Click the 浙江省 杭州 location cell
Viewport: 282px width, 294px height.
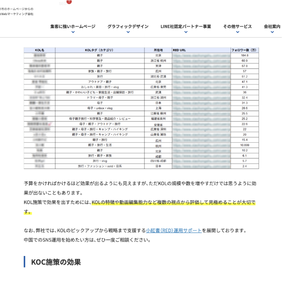[x=158, y=61]
